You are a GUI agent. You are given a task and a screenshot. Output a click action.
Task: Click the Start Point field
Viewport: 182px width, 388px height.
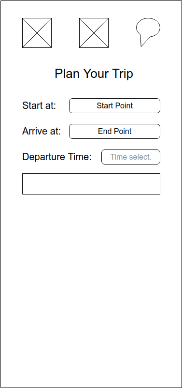[114, 105]
